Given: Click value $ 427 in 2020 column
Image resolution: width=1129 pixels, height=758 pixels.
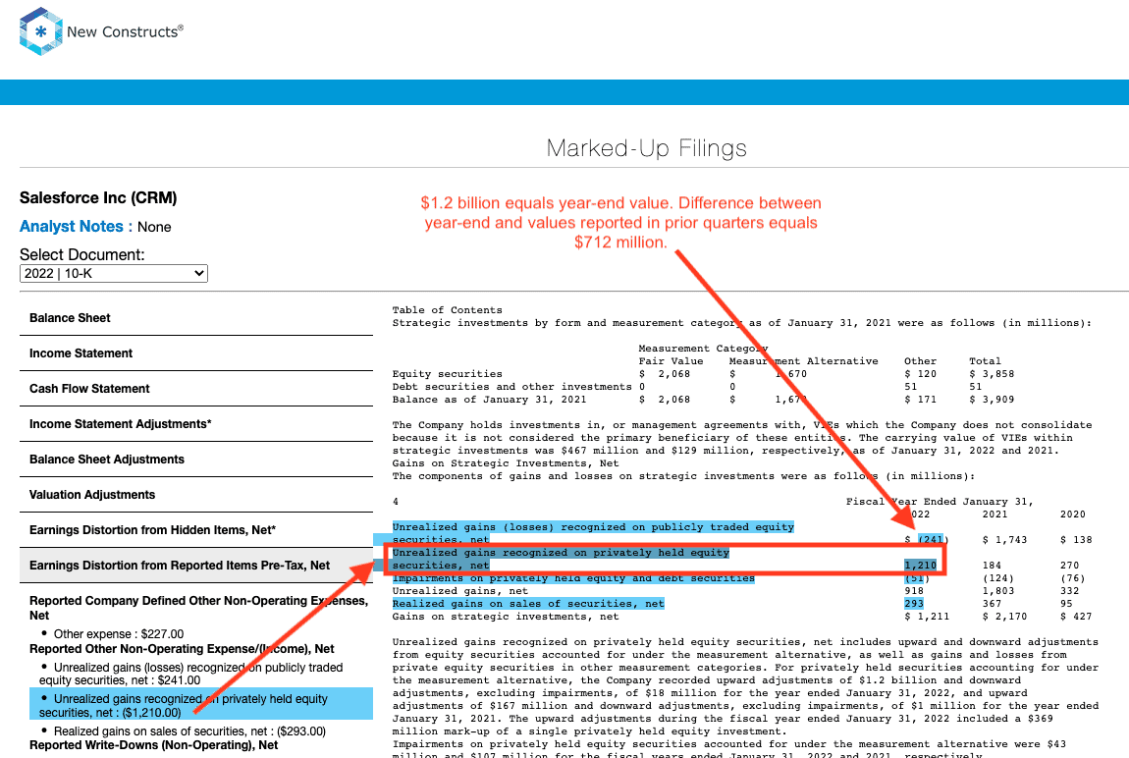Looking at the screenshot, I should pyautogui.click(x=1076, y=617).
